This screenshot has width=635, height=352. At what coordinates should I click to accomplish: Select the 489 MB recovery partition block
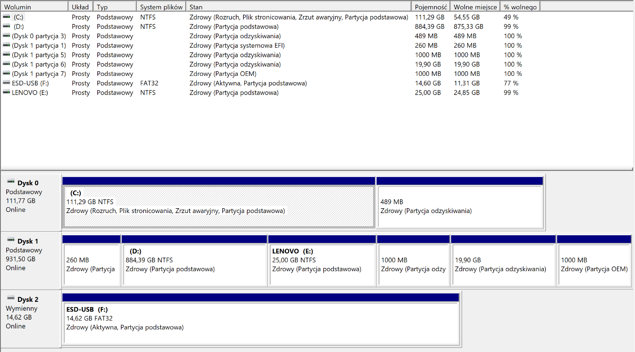[x=460, y=206]
